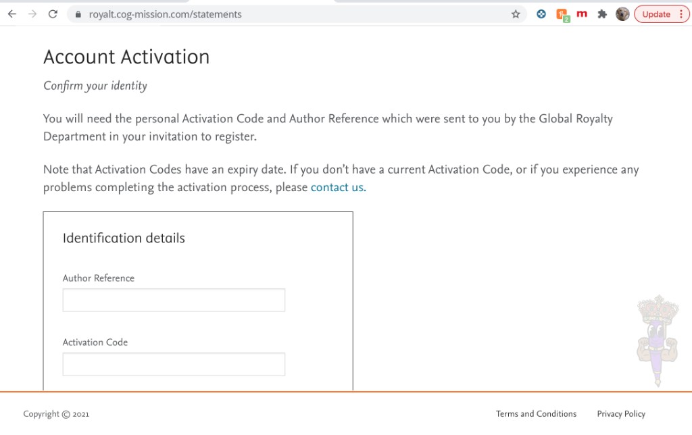
Task: Follow the 'contact us' link
Action: tap(338, 187)
